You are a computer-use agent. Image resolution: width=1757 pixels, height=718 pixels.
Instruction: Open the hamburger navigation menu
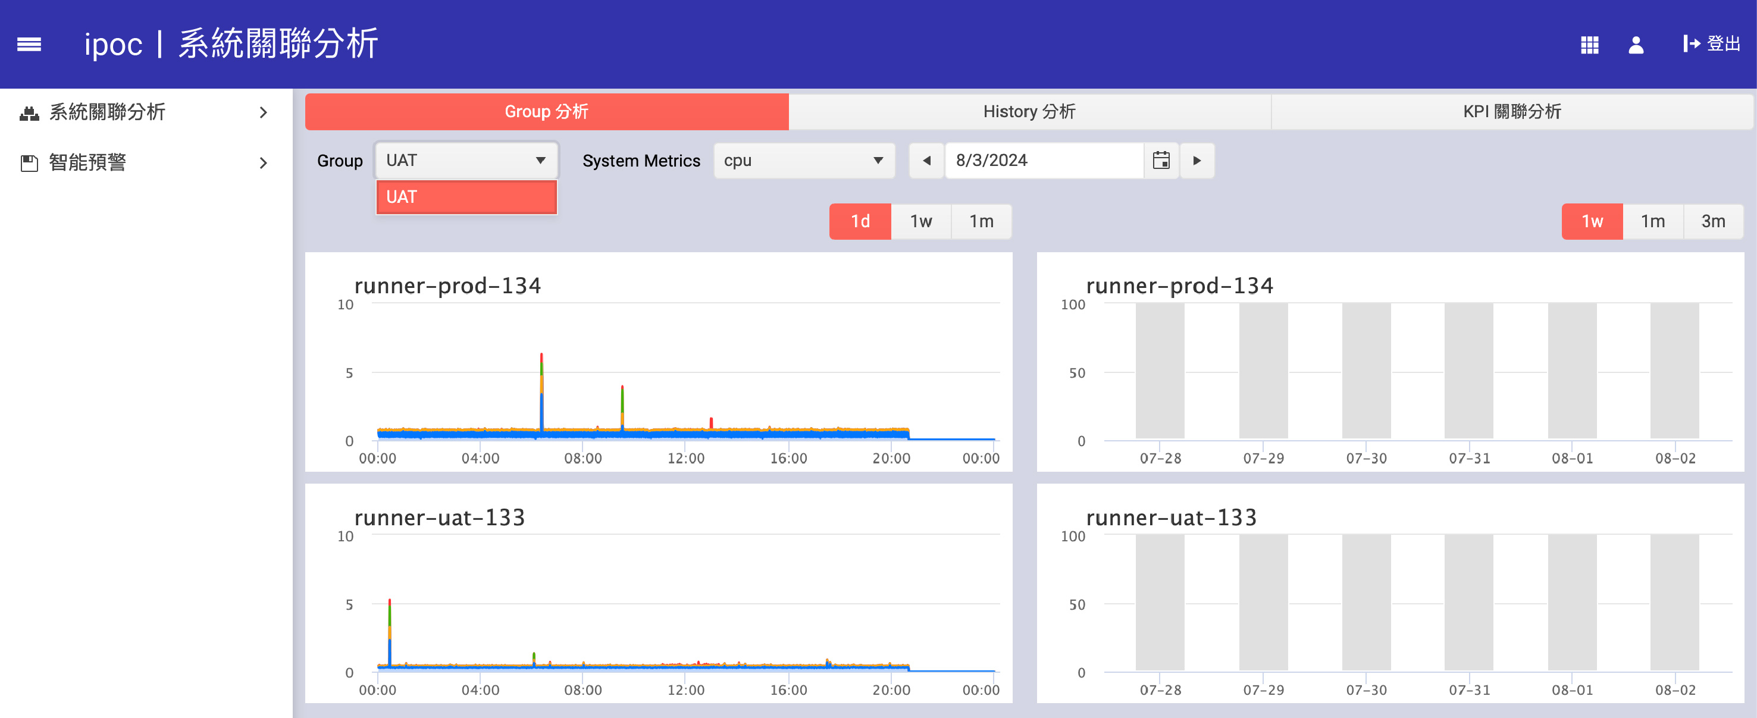pyautogui.click(x=29, y=45)
